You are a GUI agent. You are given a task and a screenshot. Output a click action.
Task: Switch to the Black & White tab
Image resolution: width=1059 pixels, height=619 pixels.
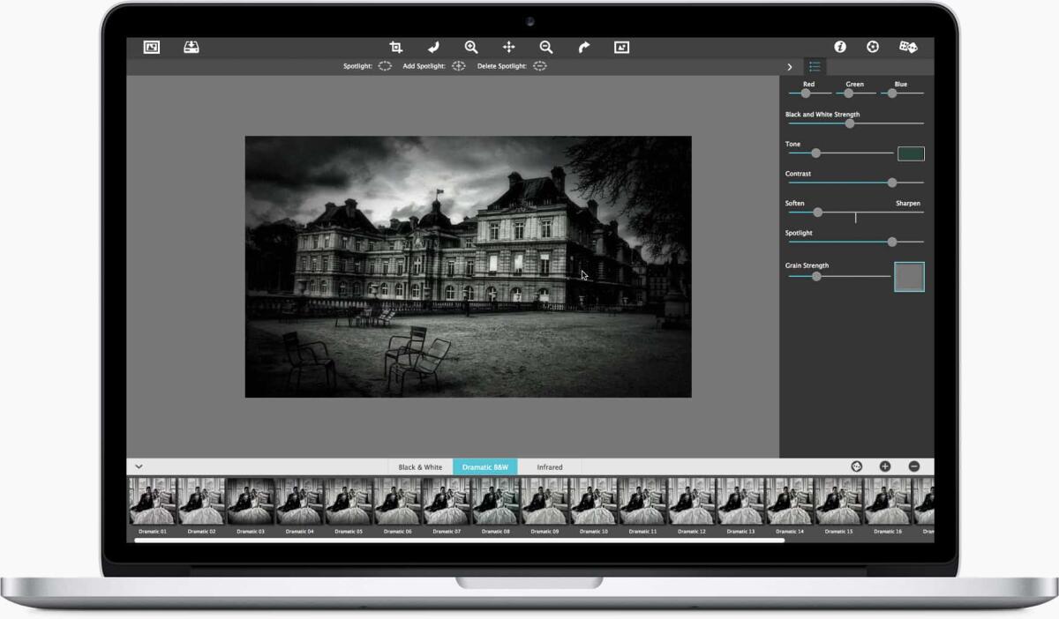pyautogui.click(x=419, y=466)
